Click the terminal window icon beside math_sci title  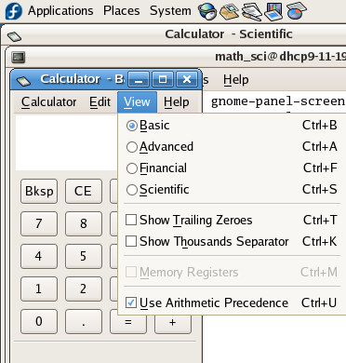click(x=19, y=58)
